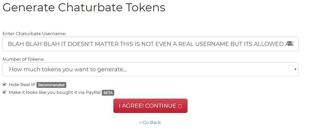Screen dimensions: 312x129
Task: Click the 'Generate Chaturbate Tokens' page heading
Action: point(84,7)
